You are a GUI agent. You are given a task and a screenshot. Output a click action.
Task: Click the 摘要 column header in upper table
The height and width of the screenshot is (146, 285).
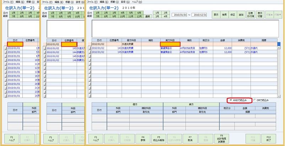264,40
